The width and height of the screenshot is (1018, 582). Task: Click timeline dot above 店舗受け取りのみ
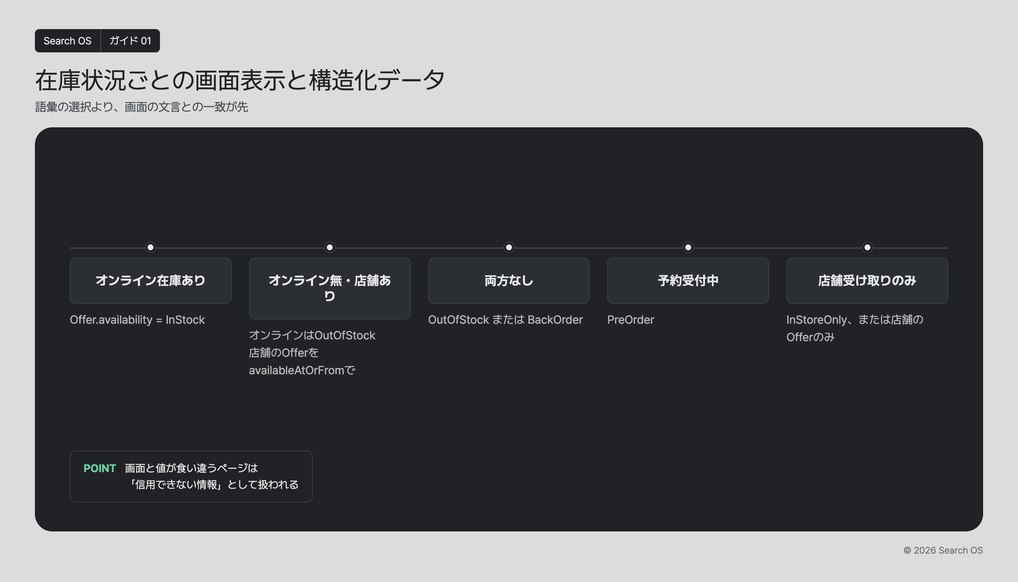867,247
